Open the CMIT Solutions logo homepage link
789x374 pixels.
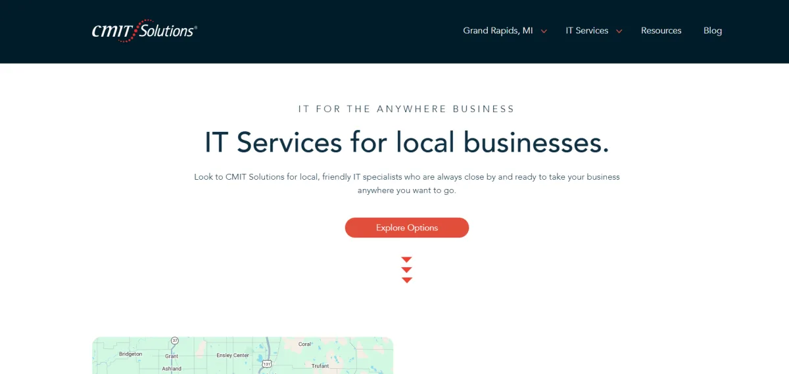[x=145, y=31]
